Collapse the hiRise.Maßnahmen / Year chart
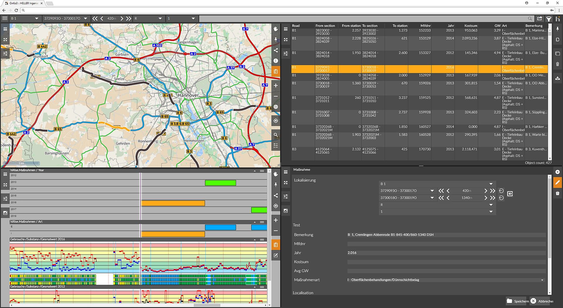 (x=255, y=171)
